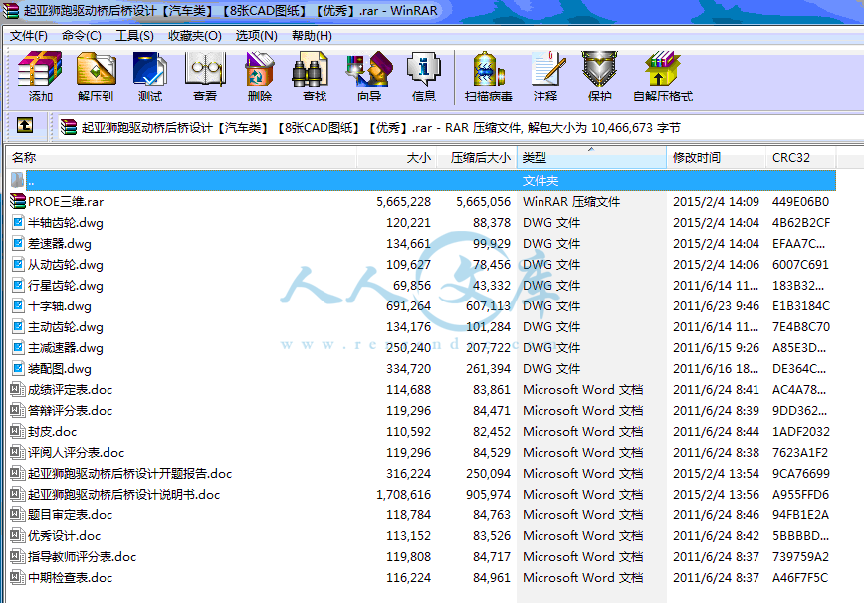864x603 pixels.
Task: Open the 工具(S) menu
Action: click(134, 36)
